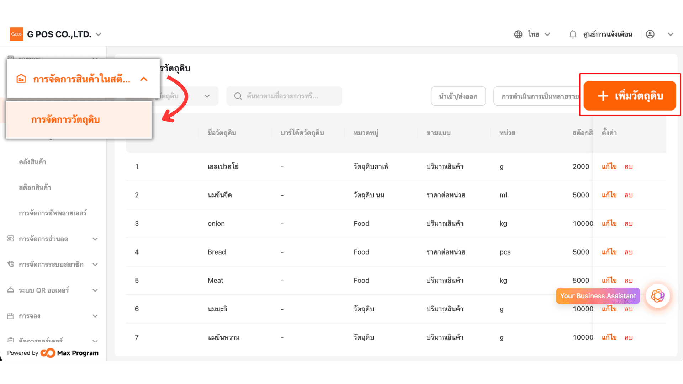Edit the Meat row with แก้ไข
This screenshot has height=384, width=683.
coord(609,280)
